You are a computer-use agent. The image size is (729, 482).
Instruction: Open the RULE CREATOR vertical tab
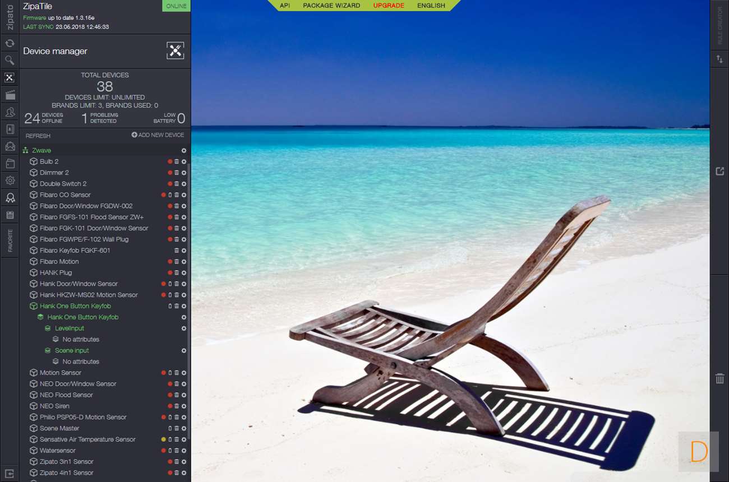[720, 26]
